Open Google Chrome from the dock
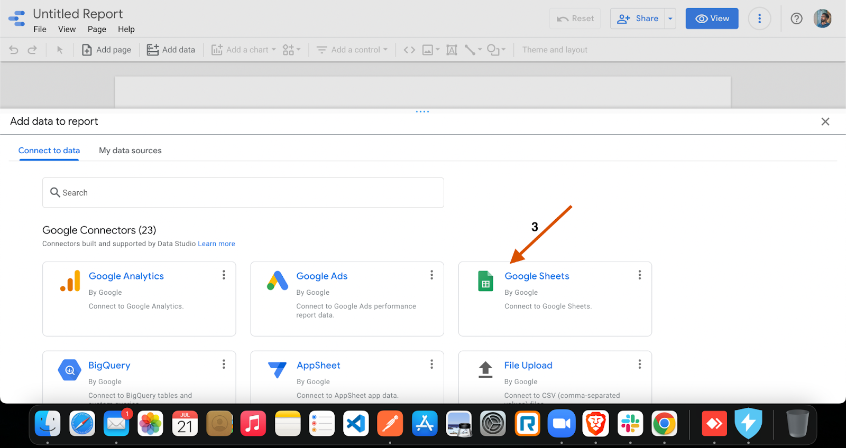Screen dimensions: 846x448 (x=665, y=424)
